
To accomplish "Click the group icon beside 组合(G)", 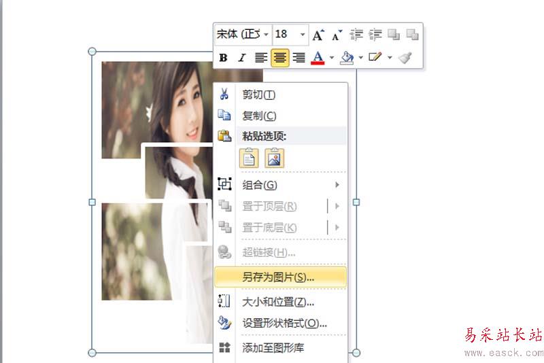I will coord(224,184).
